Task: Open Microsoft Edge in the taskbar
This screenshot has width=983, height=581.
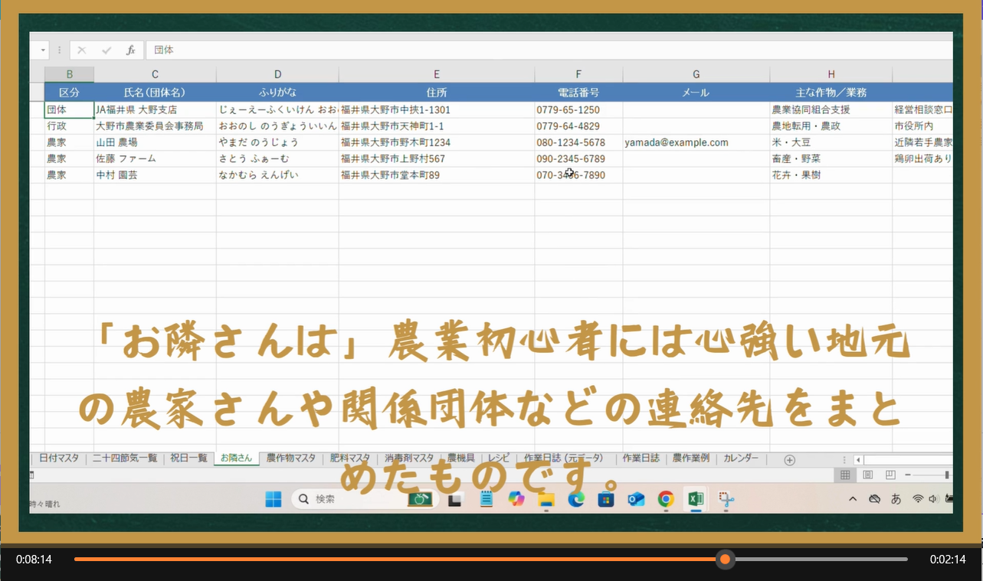Action: [x=576, y=500]
